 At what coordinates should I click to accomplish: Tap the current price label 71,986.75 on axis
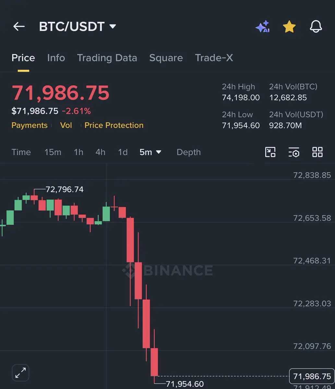(312, 376)
